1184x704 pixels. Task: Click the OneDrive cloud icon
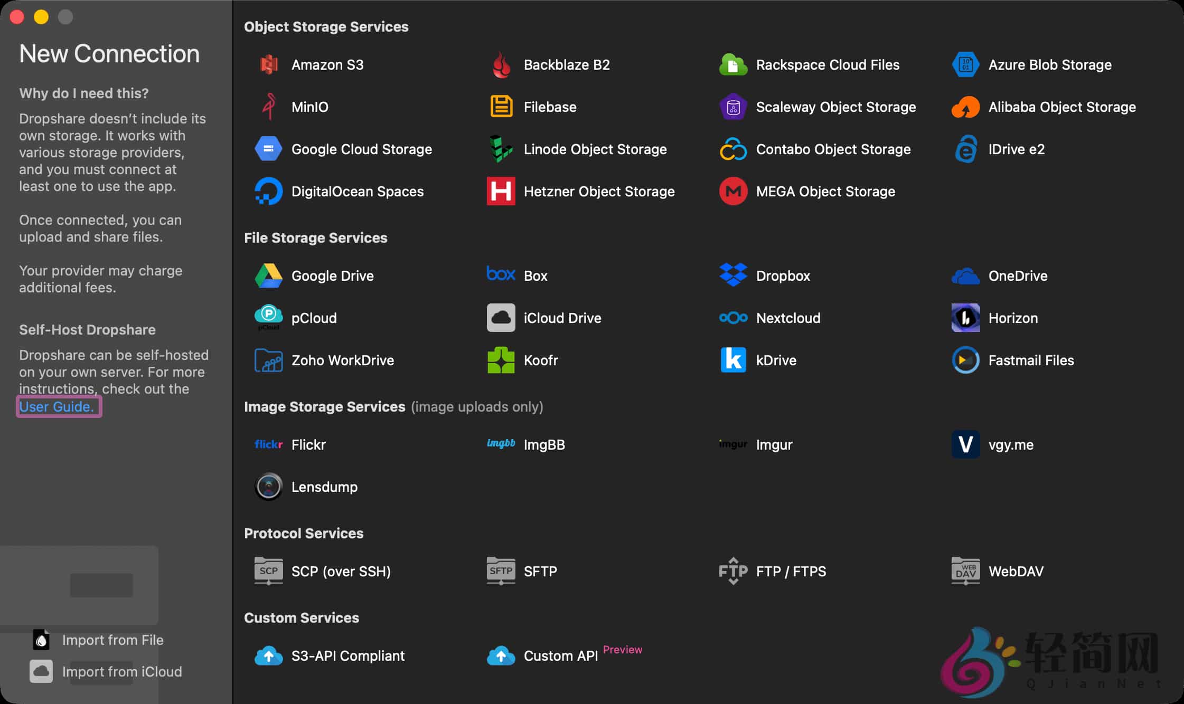(965, 276)
